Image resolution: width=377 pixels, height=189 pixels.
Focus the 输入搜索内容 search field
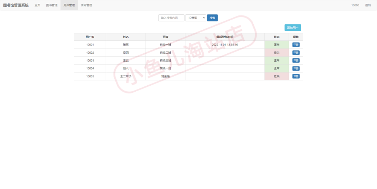171,18
